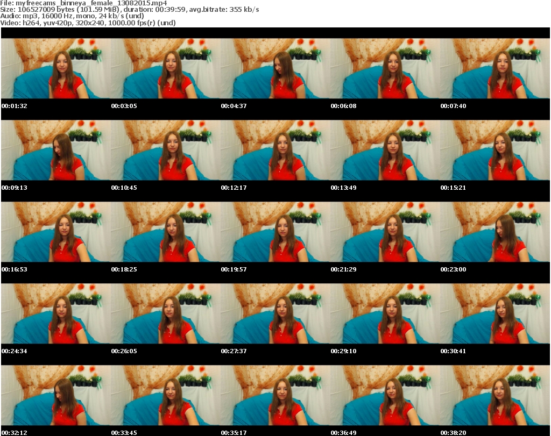Viewport: 551px width, 436px height.
Task: Select the frame thumbnail stamped 00:30:41
Action: click(x=495, y=313)
